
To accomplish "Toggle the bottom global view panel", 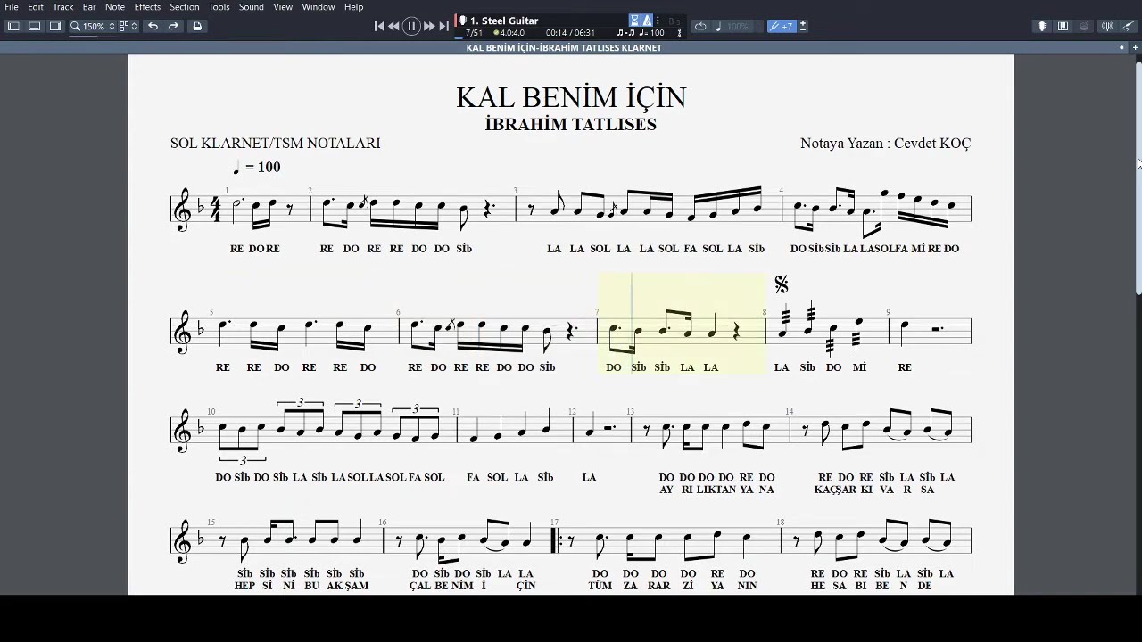I will click(34, 26).
